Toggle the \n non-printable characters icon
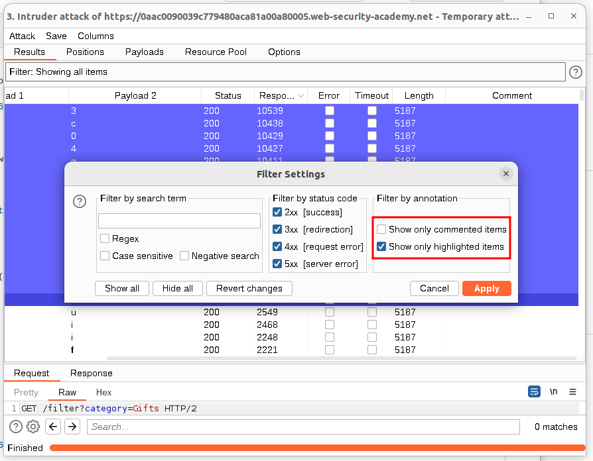Image resolution: width=593 pixels, height=461 pixels. [x=553, y=391]
